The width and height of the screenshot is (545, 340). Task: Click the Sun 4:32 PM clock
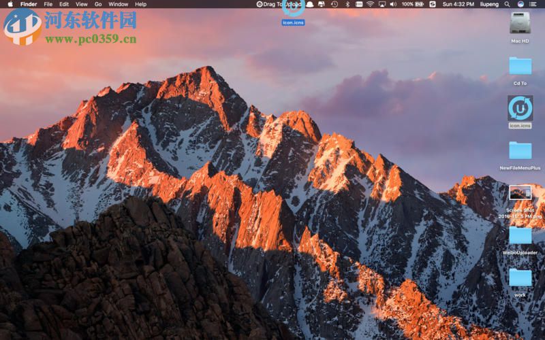(458, 4)
